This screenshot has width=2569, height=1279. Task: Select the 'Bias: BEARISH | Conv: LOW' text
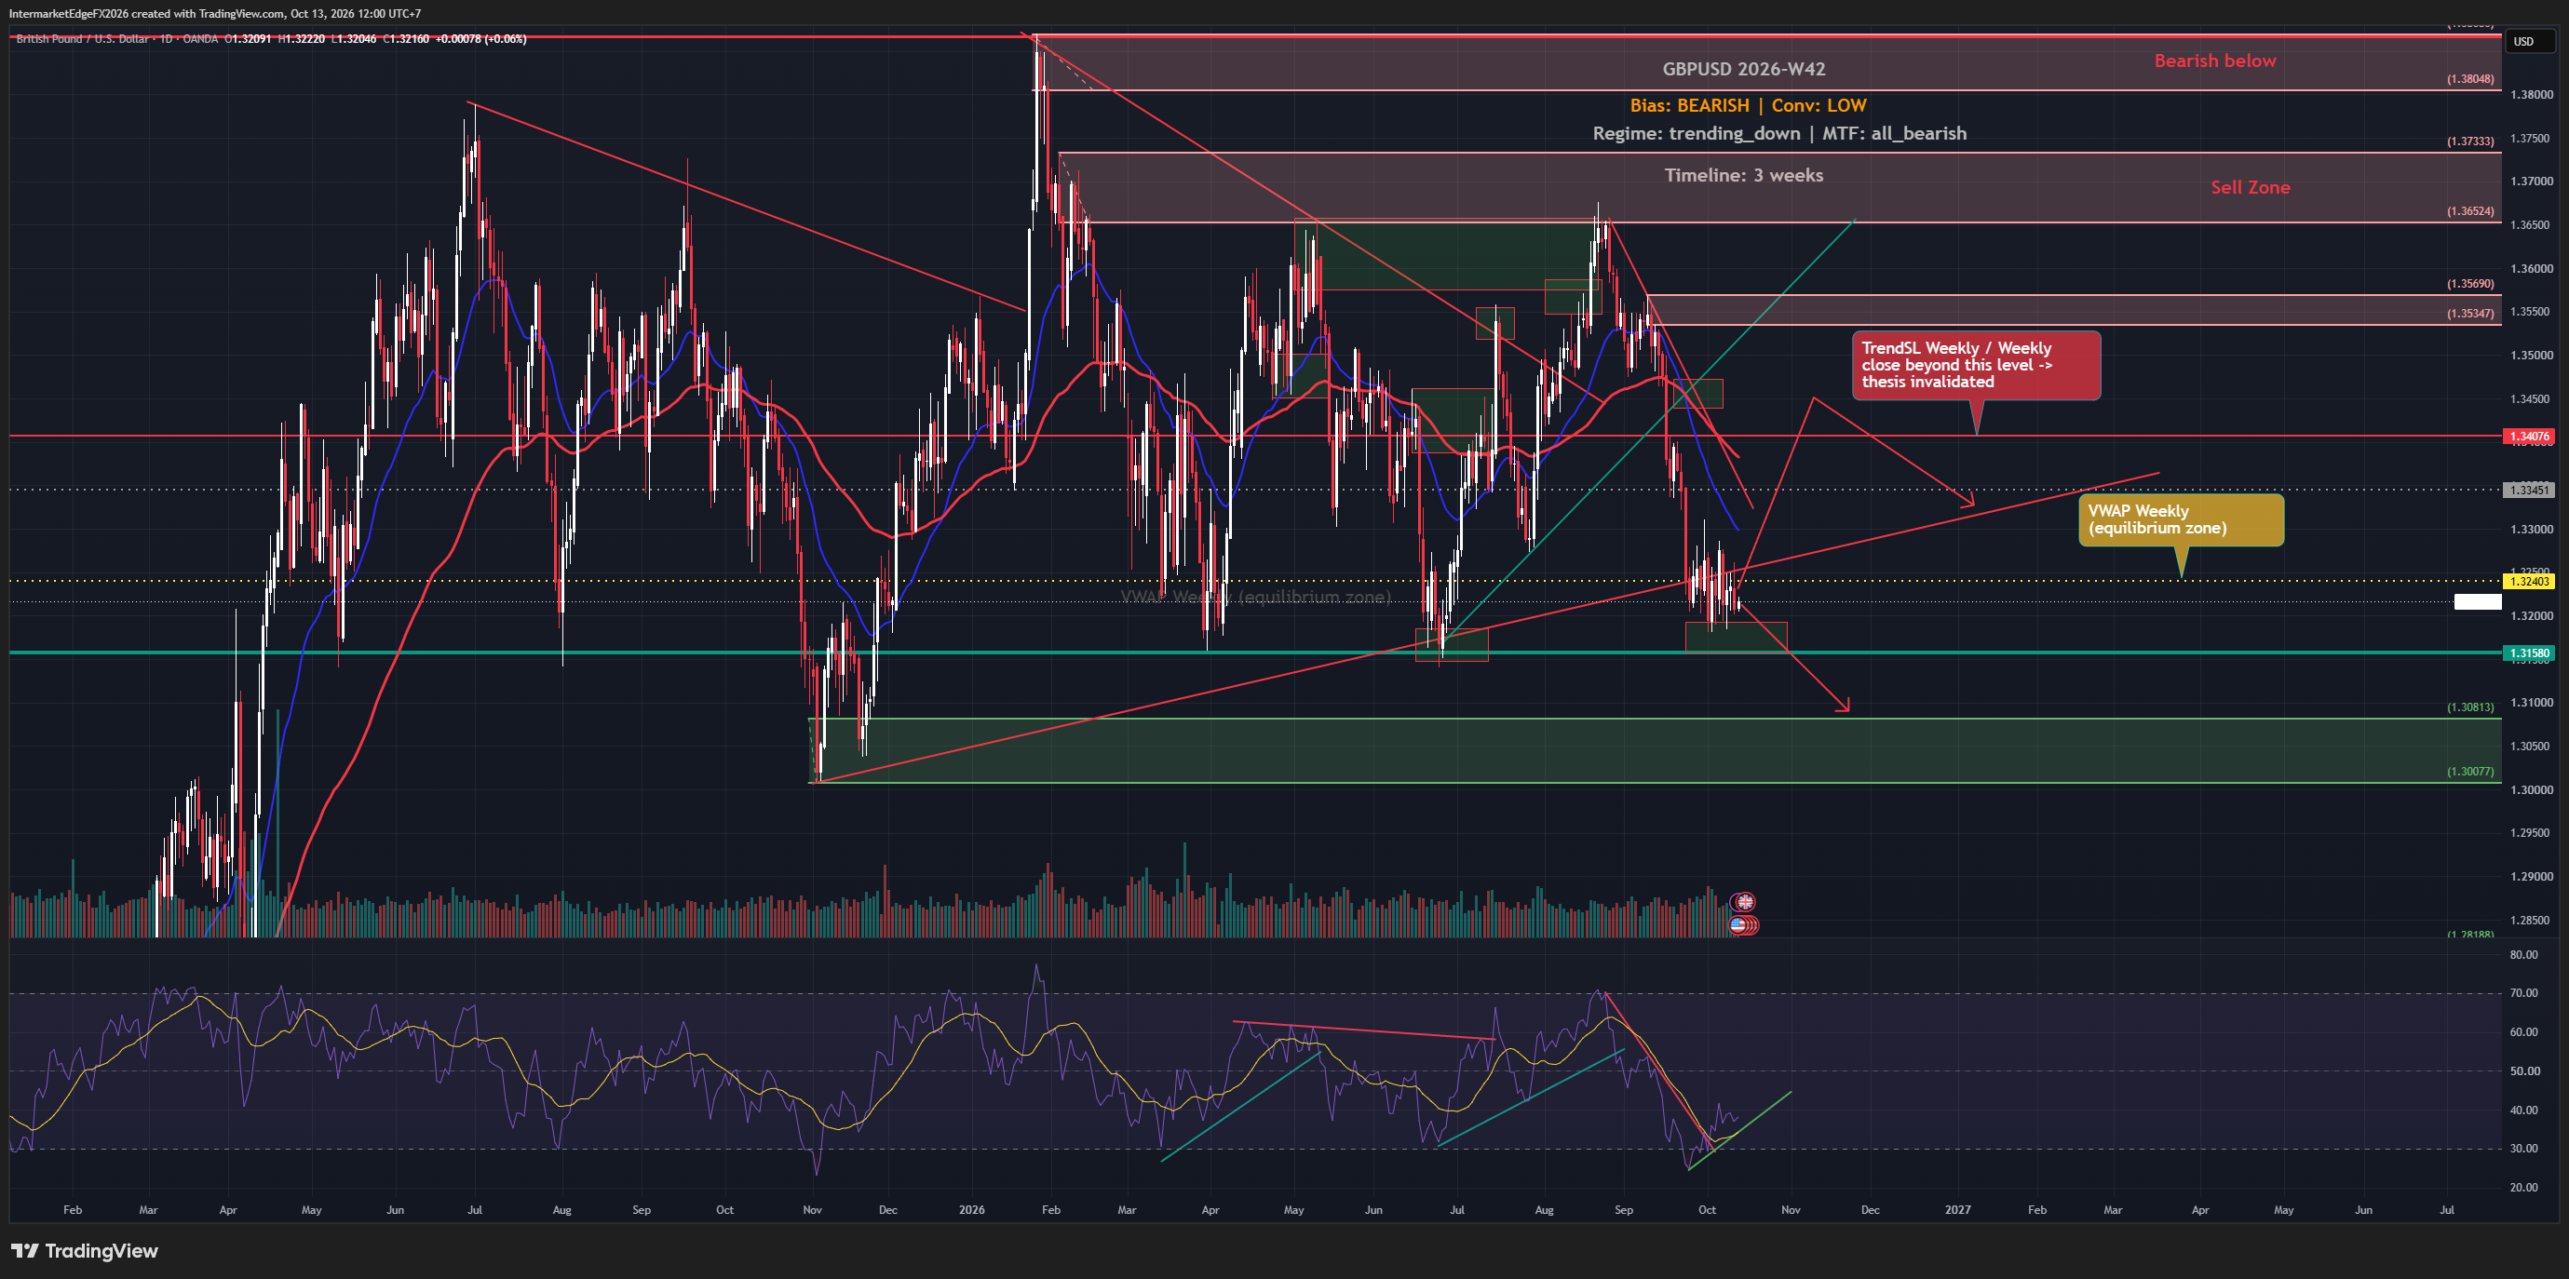(x=1749, y=106)
